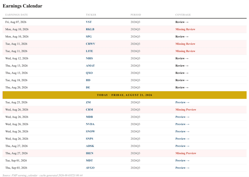Open the CRWV ticker link
Image resolution: width=249 pixels, height=177 pixels.
tap(90, 44)
